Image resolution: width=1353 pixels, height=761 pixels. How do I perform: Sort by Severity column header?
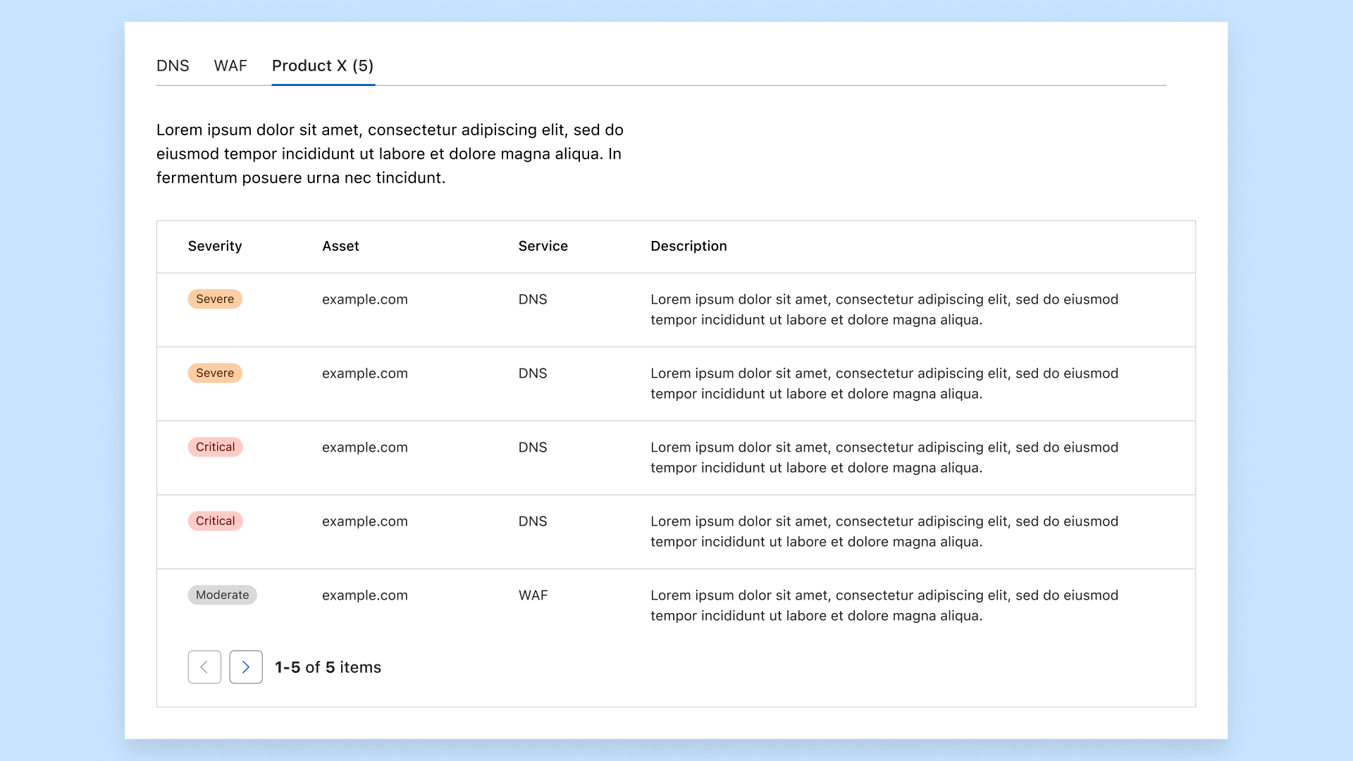pos(215,246)
